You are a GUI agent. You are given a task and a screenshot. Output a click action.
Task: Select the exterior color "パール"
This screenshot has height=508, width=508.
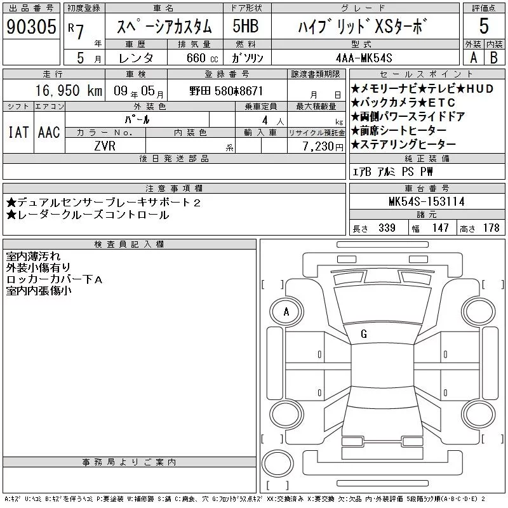point(137,119)
